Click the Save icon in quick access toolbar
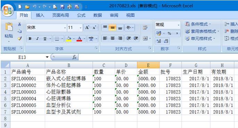This screenshot has width=238, height=128. (62, 7)
